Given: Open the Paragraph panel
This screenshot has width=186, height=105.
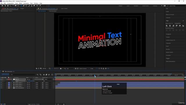Looking at the screenshot, I should pyautogui.click(x=169, y=34).
